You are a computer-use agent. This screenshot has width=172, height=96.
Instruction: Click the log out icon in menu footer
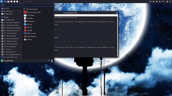[x=52, y=61]
